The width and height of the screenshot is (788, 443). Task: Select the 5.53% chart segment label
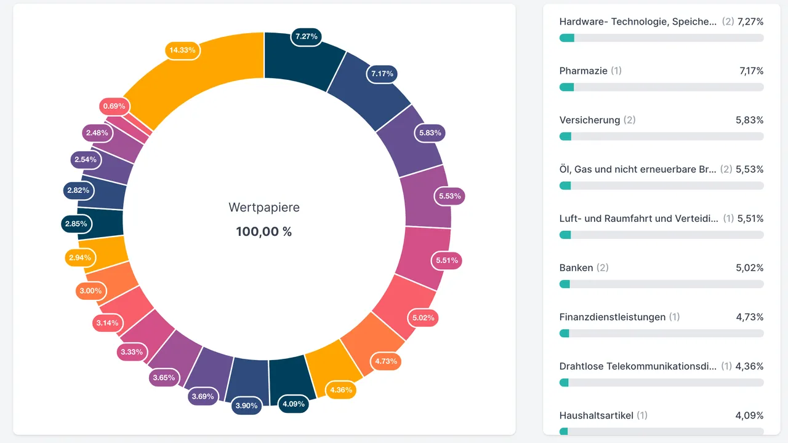pyautogui.click(x=449, y=196)
